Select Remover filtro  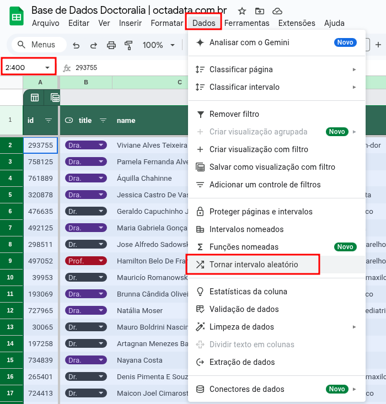[277, 114]
